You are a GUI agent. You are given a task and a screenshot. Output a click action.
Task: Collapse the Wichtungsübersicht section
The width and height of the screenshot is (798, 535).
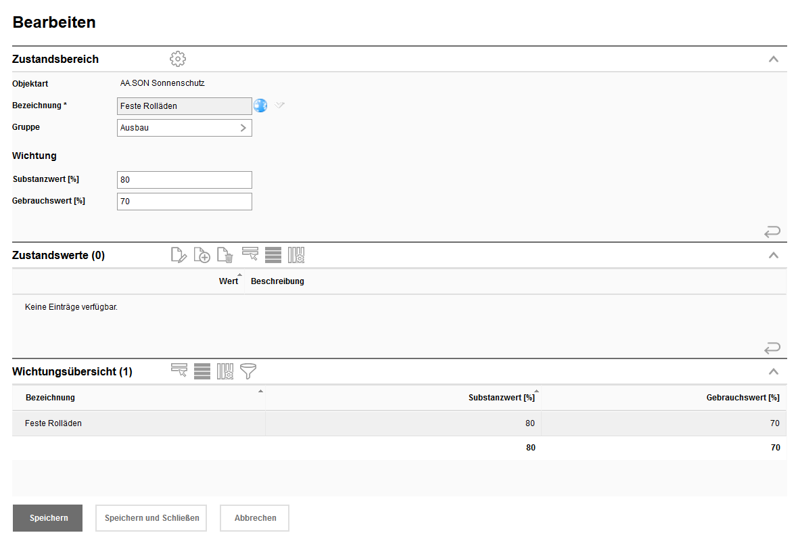pos(774,371)
